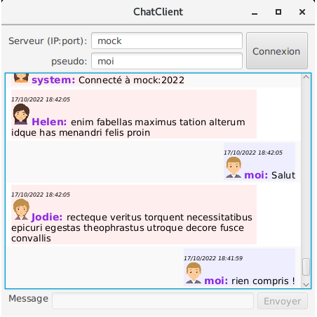Click Jodie's avatar icon
The width and height of the screenshot is (317, 317).
pyautogui.click(x=21, y=209)
